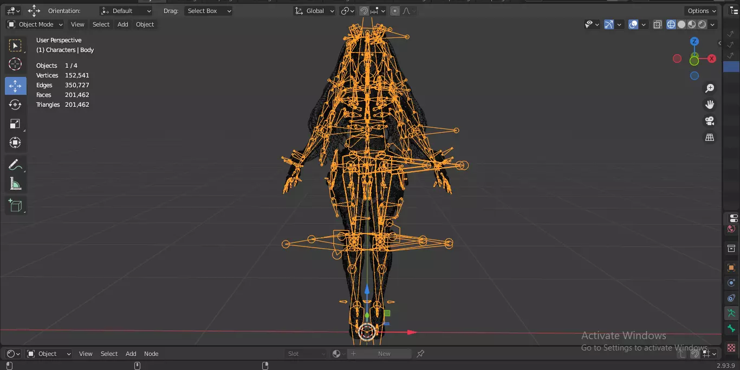Toggle viewport overlays display
This screenshot has width=740, height=370.
click(633, 24)
